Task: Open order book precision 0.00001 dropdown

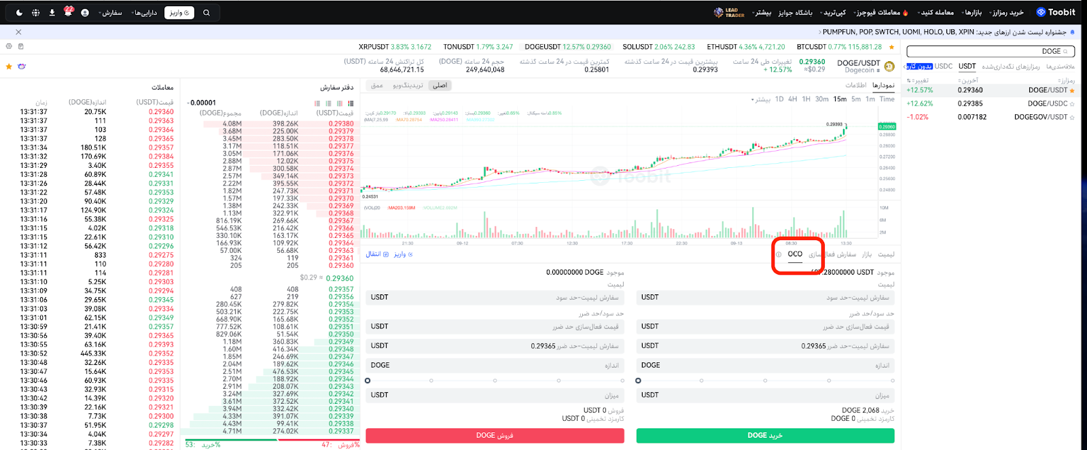Action: (202, 103)
